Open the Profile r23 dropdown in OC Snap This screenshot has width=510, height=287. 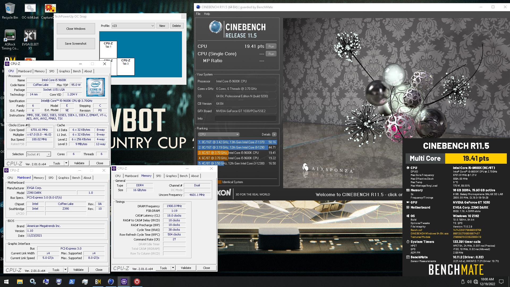click(x=133, y=26)
